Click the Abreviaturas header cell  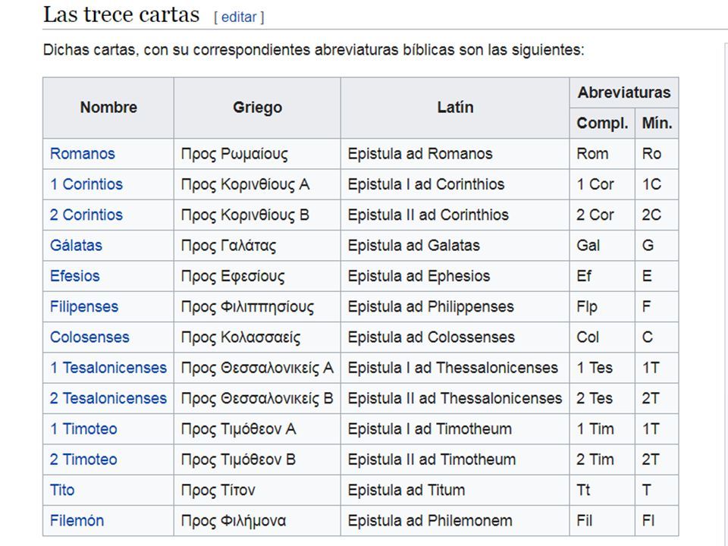624,93
